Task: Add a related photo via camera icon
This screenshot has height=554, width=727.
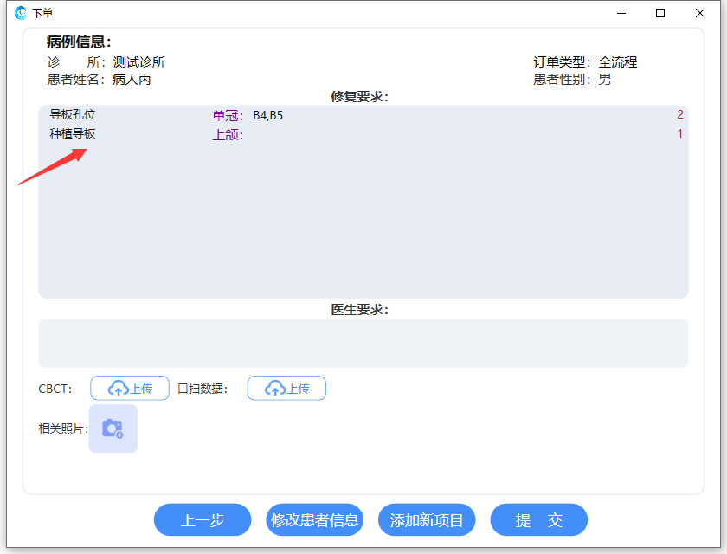Action: 113,428
